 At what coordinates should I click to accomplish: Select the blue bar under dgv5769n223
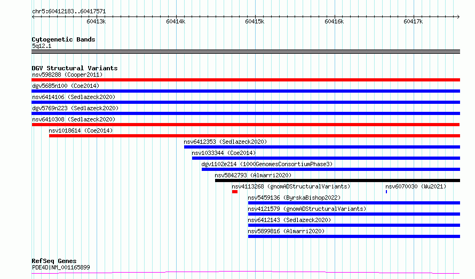tap(246, 113)
